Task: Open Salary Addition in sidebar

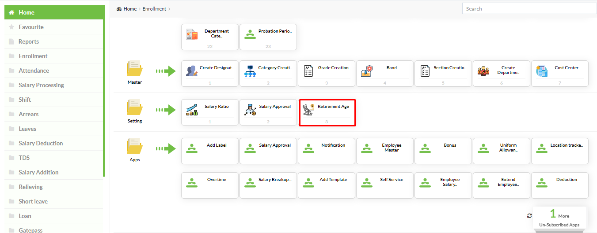Action: 54,172
